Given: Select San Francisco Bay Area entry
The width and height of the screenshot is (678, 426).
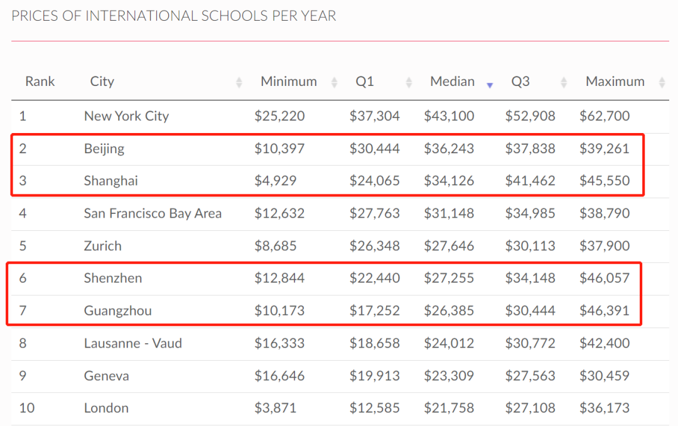Looking at the screenshot, I should (x=153, y=213).
